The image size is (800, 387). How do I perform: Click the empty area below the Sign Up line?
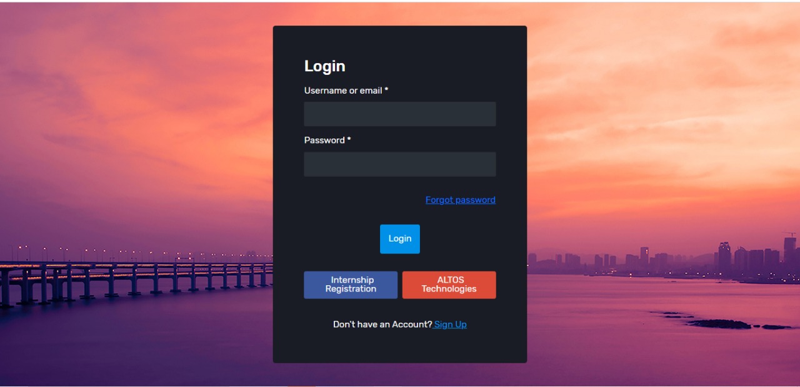(399, 346)
